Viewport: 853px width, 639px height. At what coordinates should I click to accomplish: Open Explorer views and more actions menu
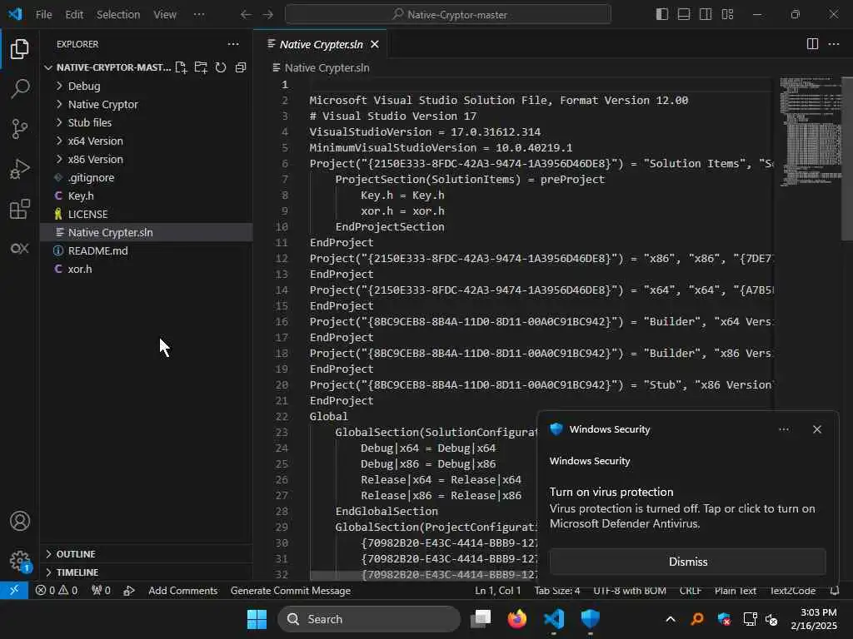click(x=233, y=44)
